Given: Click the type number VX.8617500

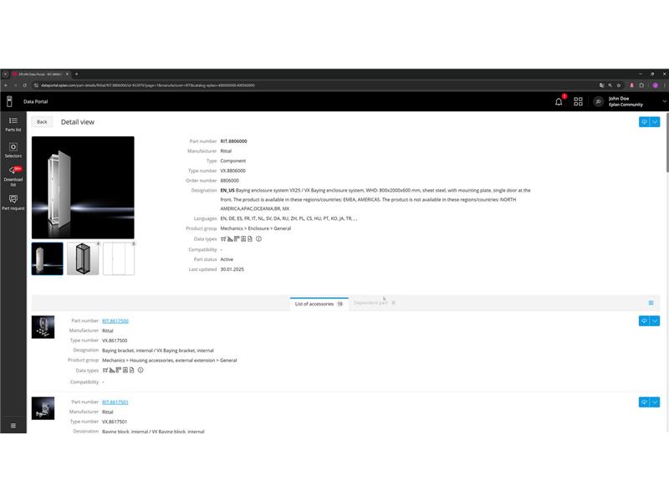Looking at the screenshot, I should click(115, 341).
